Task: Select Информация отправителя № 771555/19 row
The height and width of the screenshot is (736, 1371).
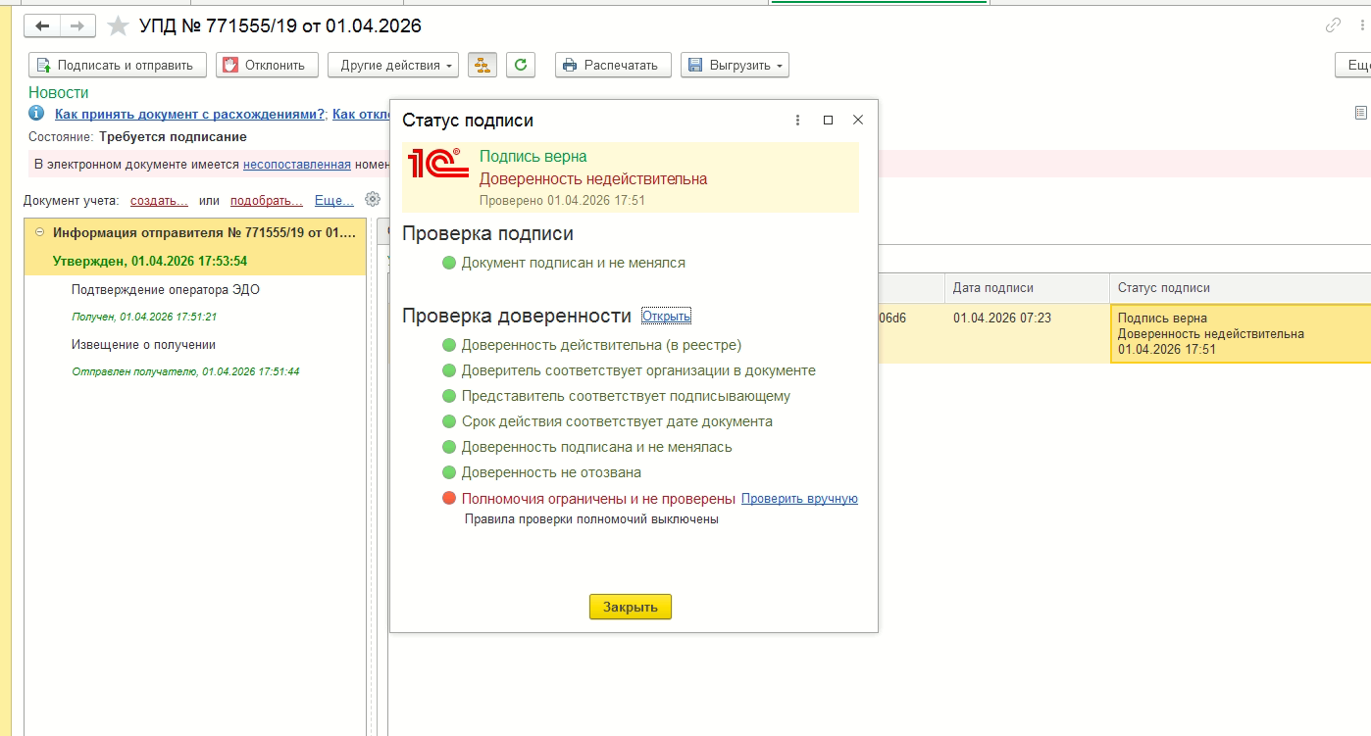Action: [x=196, y=233]
